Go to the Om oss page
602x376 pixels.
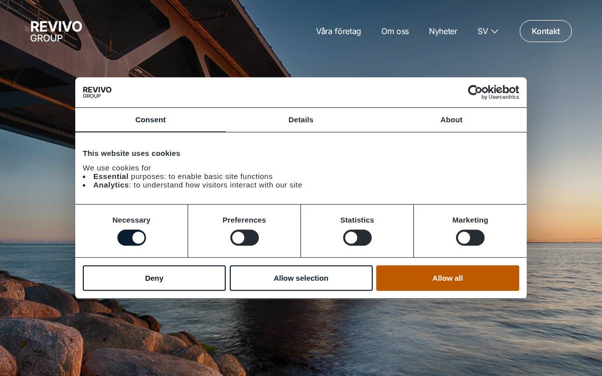click(395, 31)
